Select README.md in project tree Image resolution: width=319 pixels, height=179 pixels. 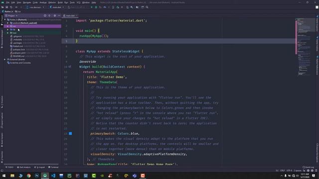18,56
